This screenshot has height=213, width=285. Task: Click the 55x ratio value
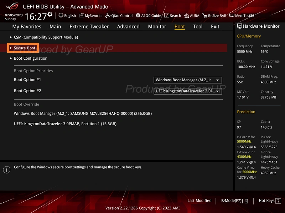240,82
